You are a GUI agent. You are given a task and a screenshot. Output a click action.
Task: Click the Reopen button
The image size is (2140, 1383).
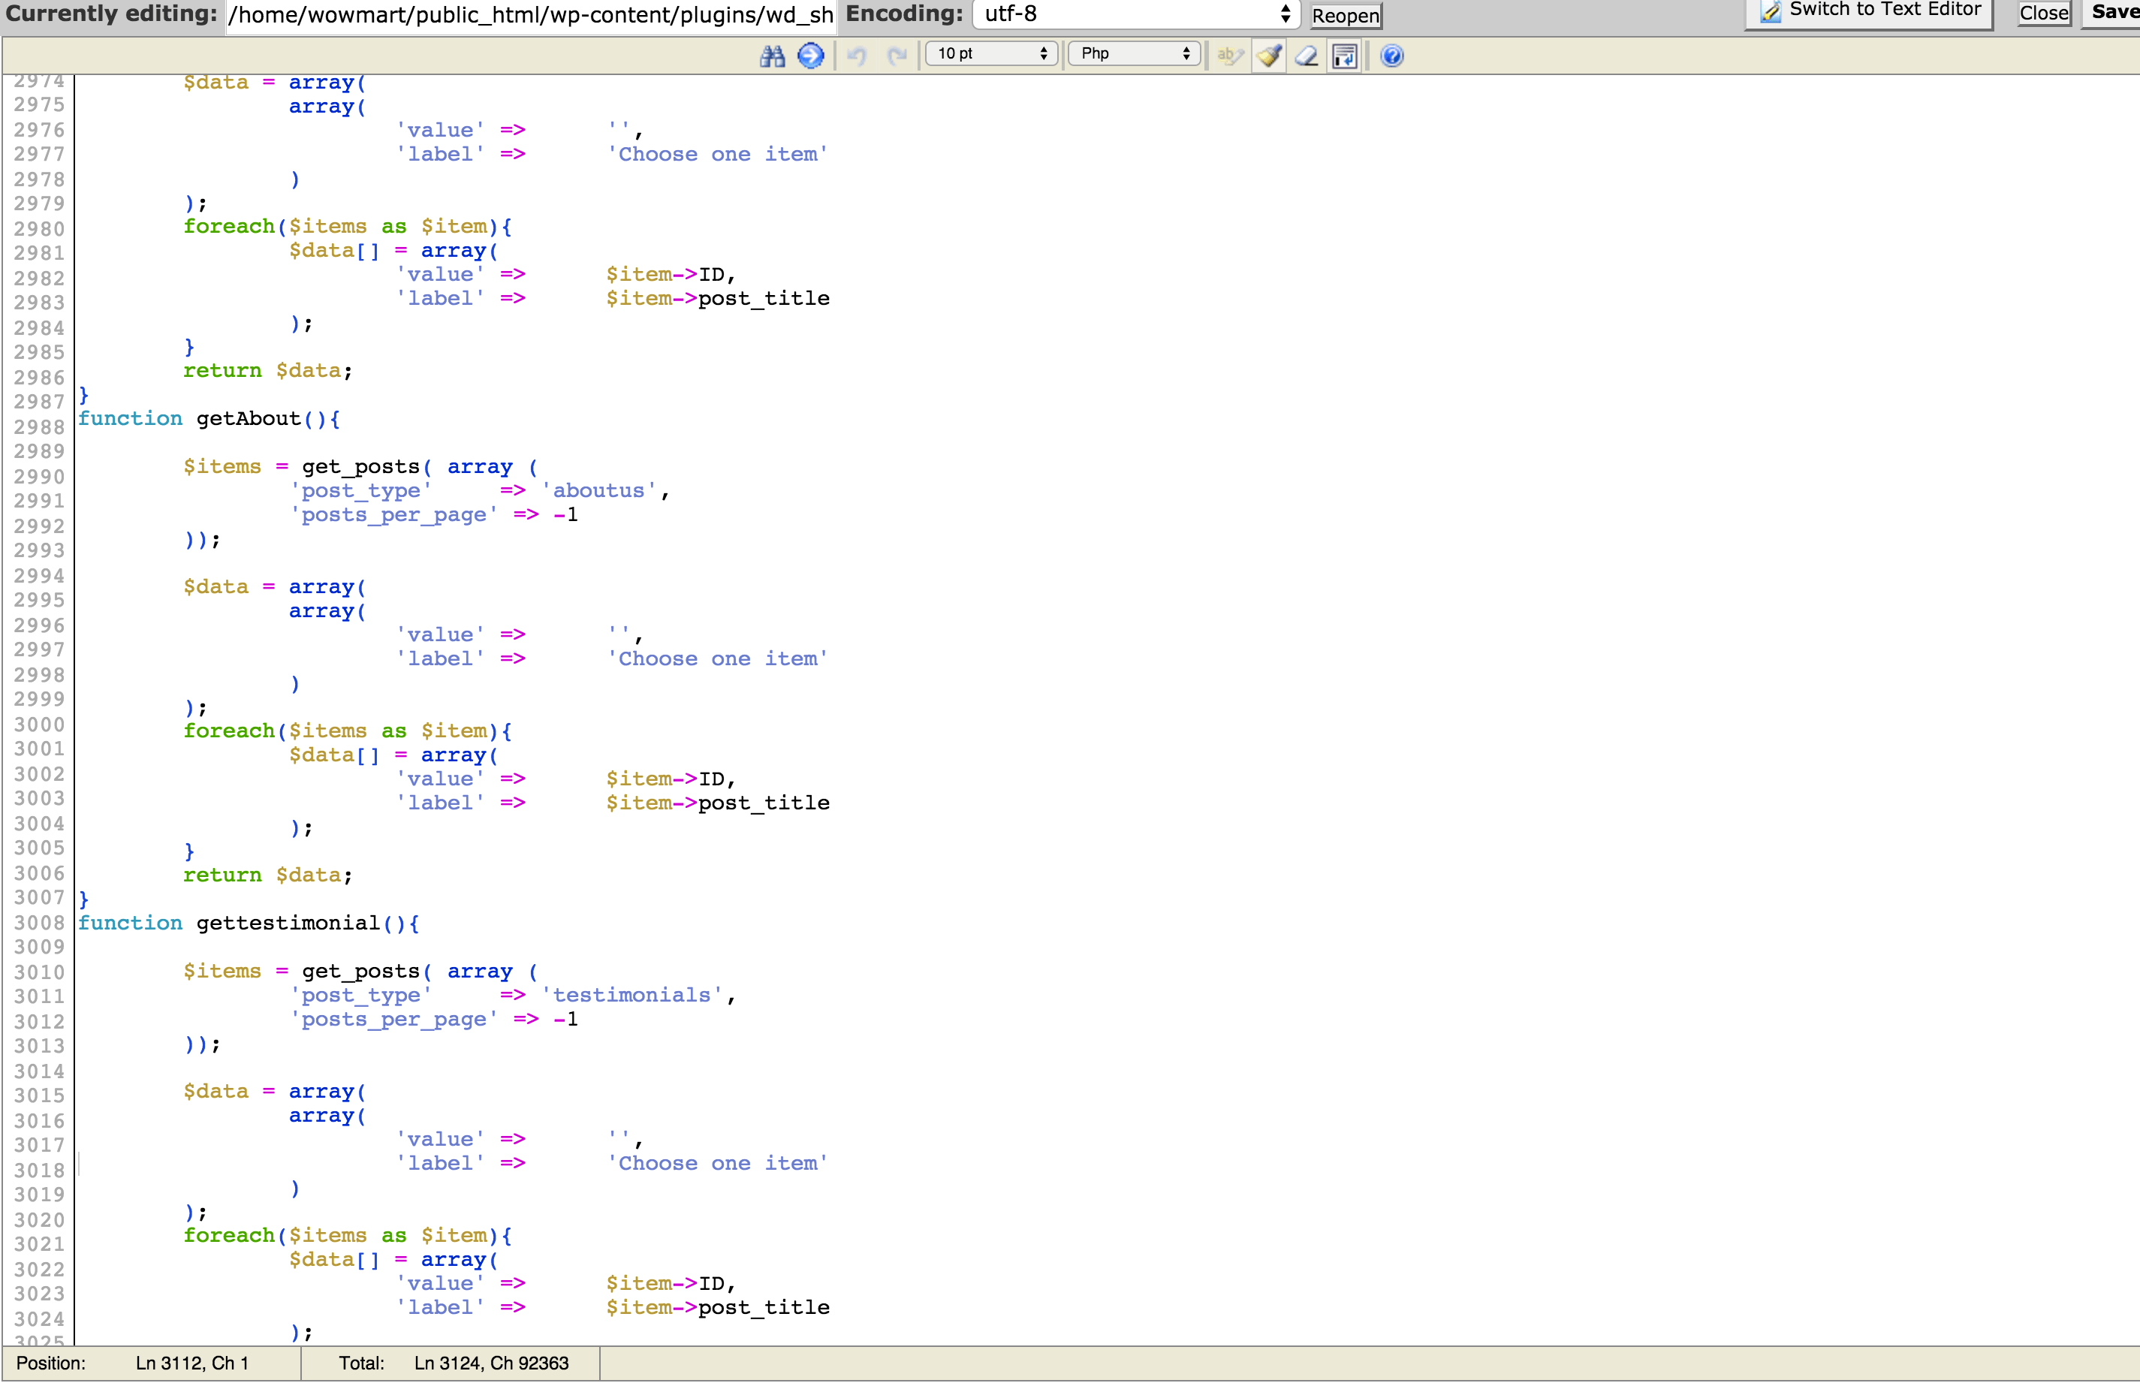tap(1346, 15)
